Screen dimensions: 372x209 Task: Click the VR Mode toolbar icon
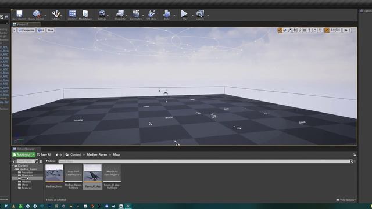152,15
